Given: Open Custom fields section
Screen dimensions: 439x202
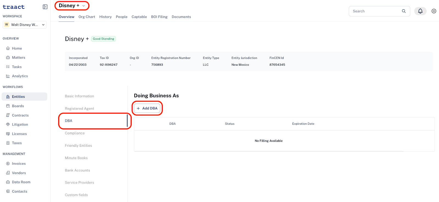Looking at the screenshot, I should coord(77,195).
